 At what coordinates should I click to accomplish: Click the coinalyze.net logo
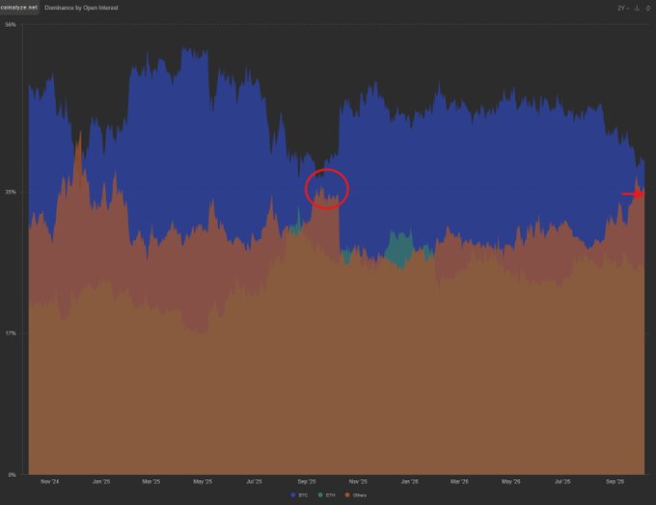[x=19, y=8]
